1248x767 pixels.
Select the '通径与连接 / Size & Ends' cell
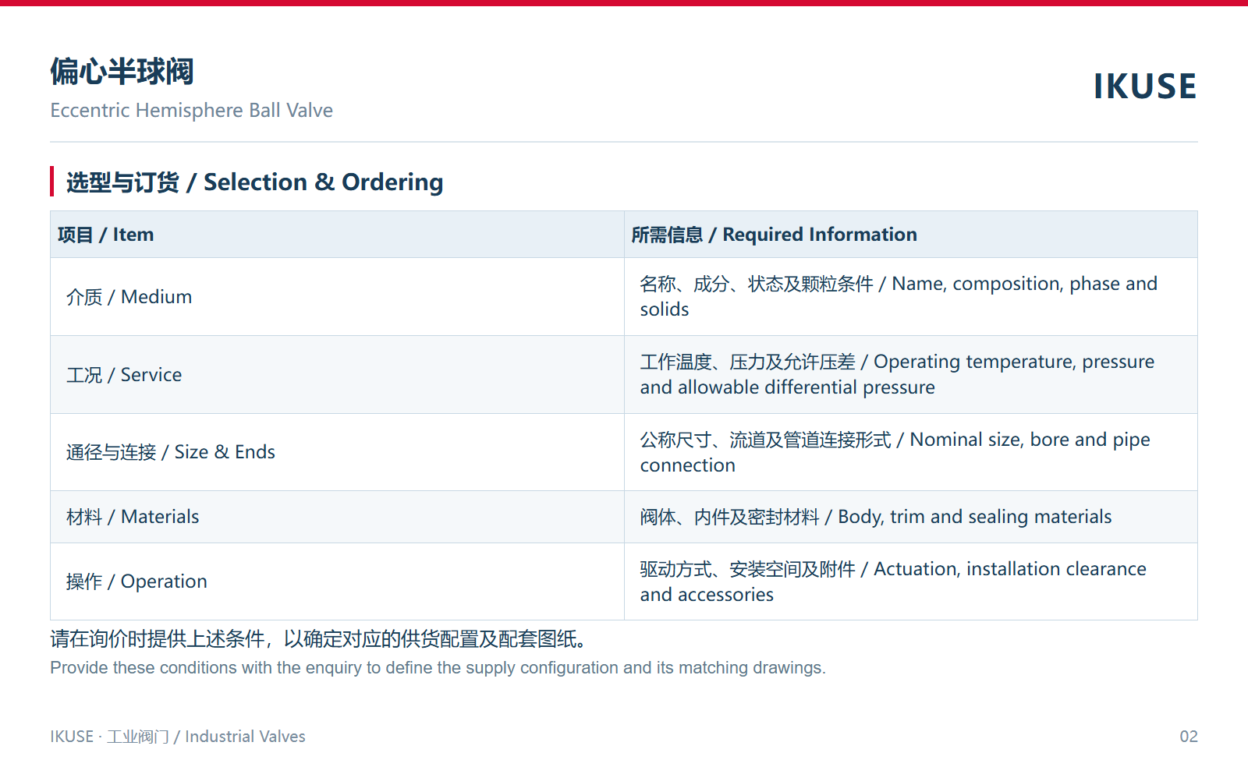click(x=337, y=452)
